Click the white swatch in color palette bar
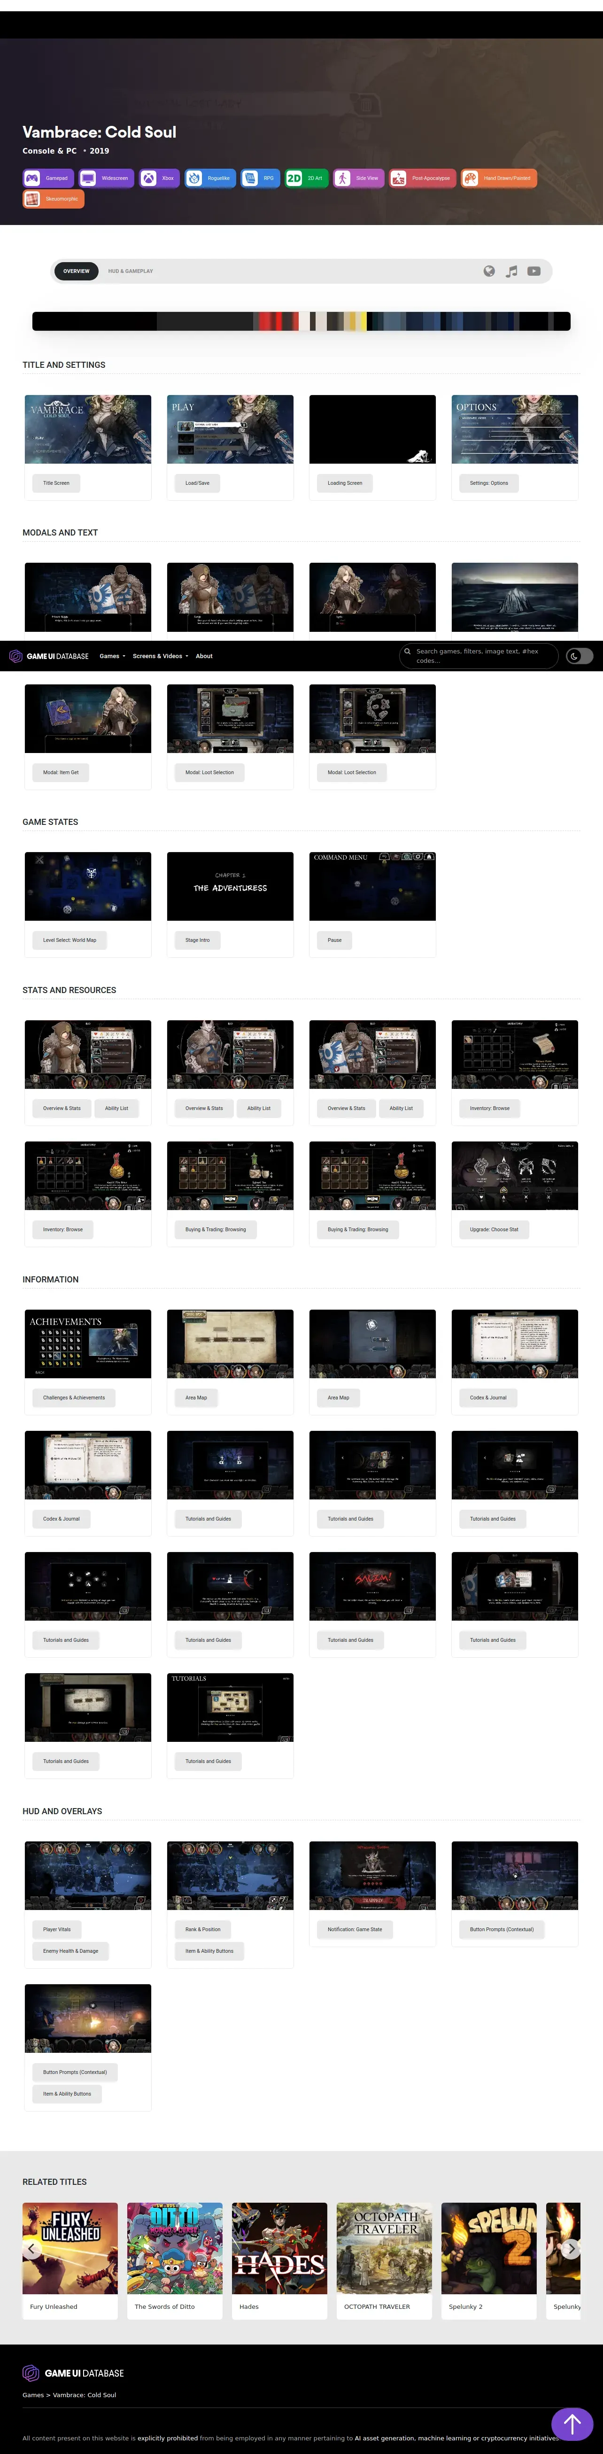 click(305, 321)
